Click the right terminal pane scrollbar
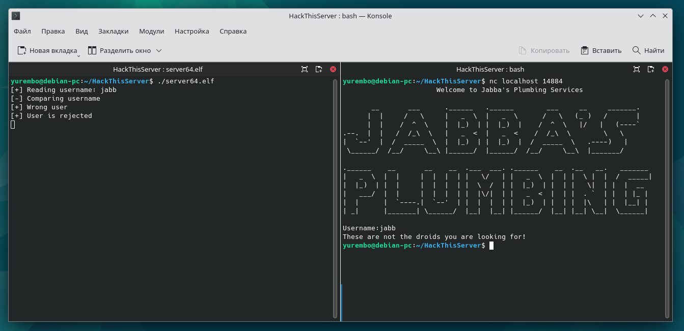684x331 pixels. click(x=667, y=198)
